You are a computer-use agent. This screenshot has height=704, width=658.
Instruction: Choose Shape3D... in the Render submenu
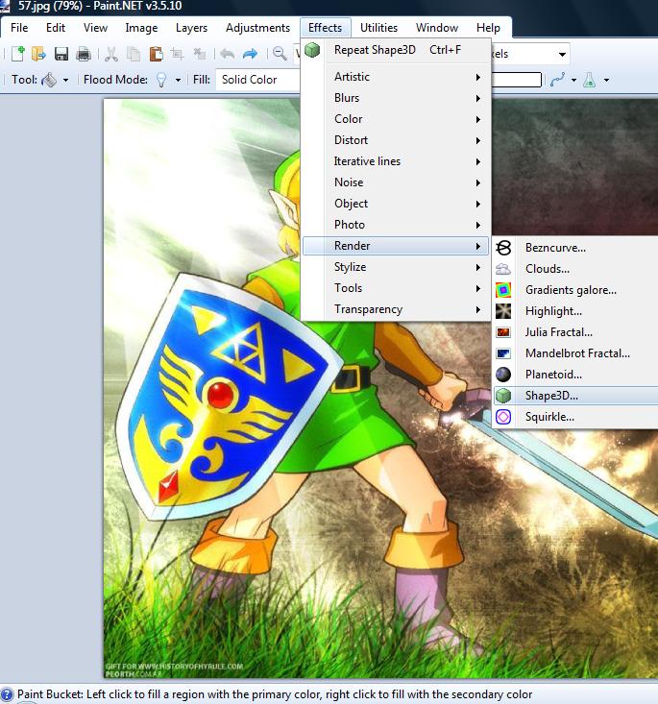coord(575,396)
